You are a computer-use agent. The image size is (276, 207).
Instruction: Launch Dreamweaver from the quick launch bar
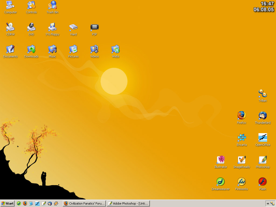[x=19, y=203]
